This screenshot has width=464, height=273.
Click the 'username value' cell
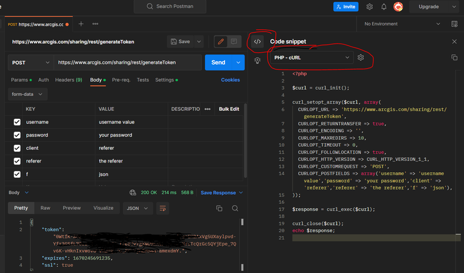coord(131,122)
